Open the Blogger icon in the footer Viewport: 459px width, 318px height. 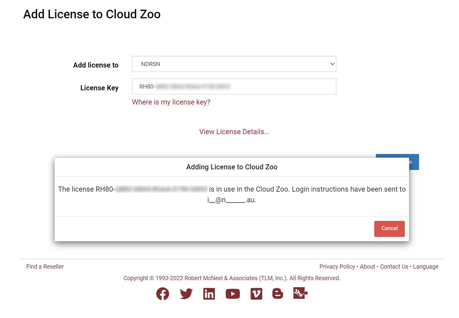point(277,294)
